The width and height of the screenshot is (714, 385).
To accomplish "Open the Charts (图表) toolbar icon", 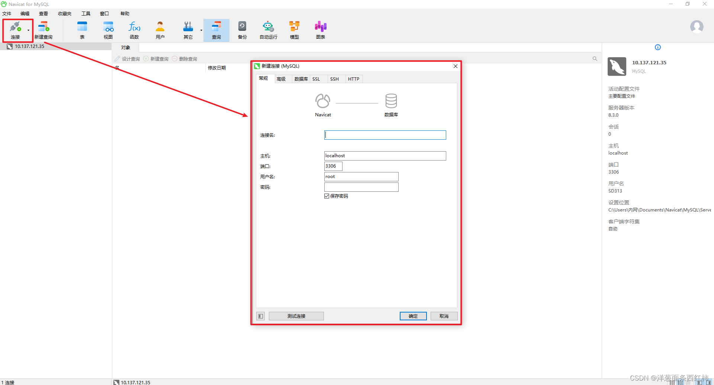I will pos(321,30).
